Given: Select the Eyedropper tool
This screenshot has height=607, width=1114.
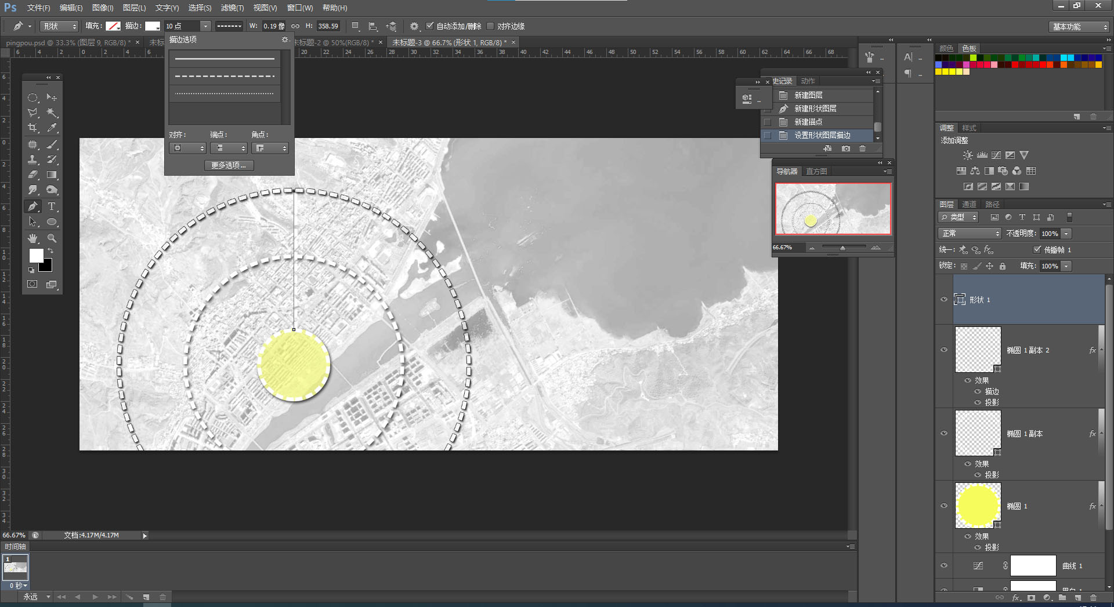Looking at the screenshot, I should coord(52,128).
